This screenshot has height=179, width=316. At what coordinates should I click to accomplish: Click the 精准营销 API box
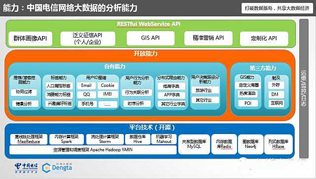(208, 38)
